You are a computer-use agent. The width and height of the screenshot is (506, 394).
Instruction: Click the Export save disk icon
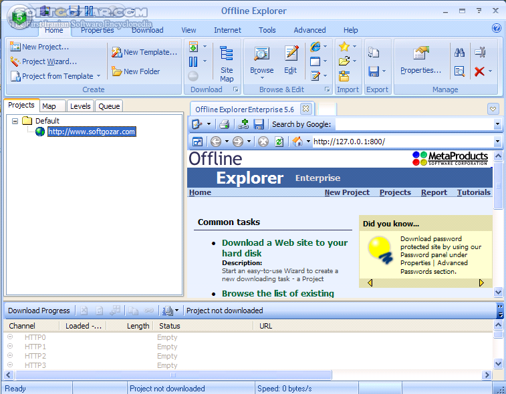click(x=374, y=71)
